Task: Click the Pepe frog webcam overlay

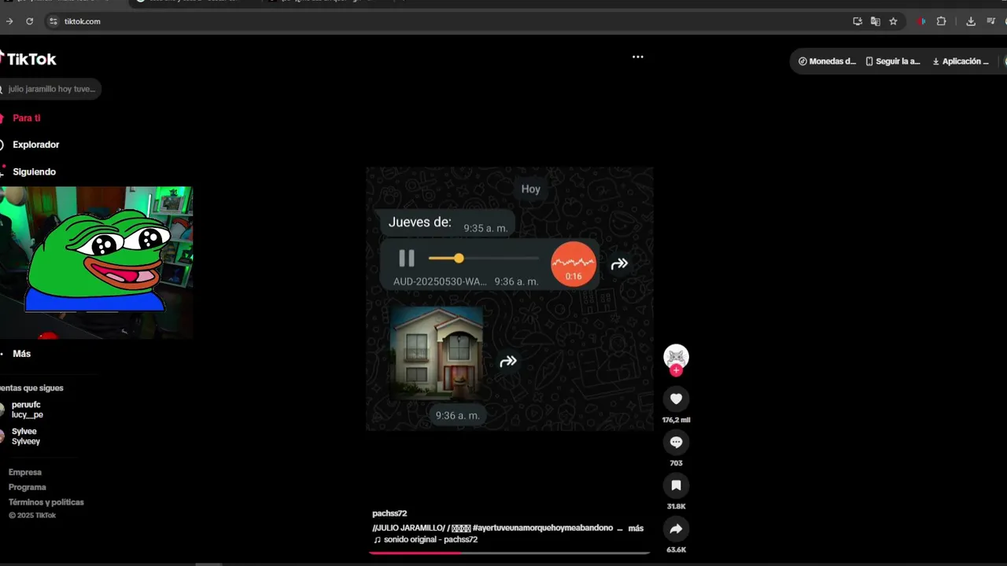Action: tap(96, 263)
